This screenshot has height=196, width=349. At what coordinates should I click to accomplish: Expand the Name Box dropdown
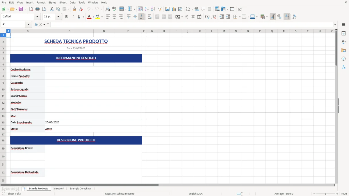(x=29, y=24)
